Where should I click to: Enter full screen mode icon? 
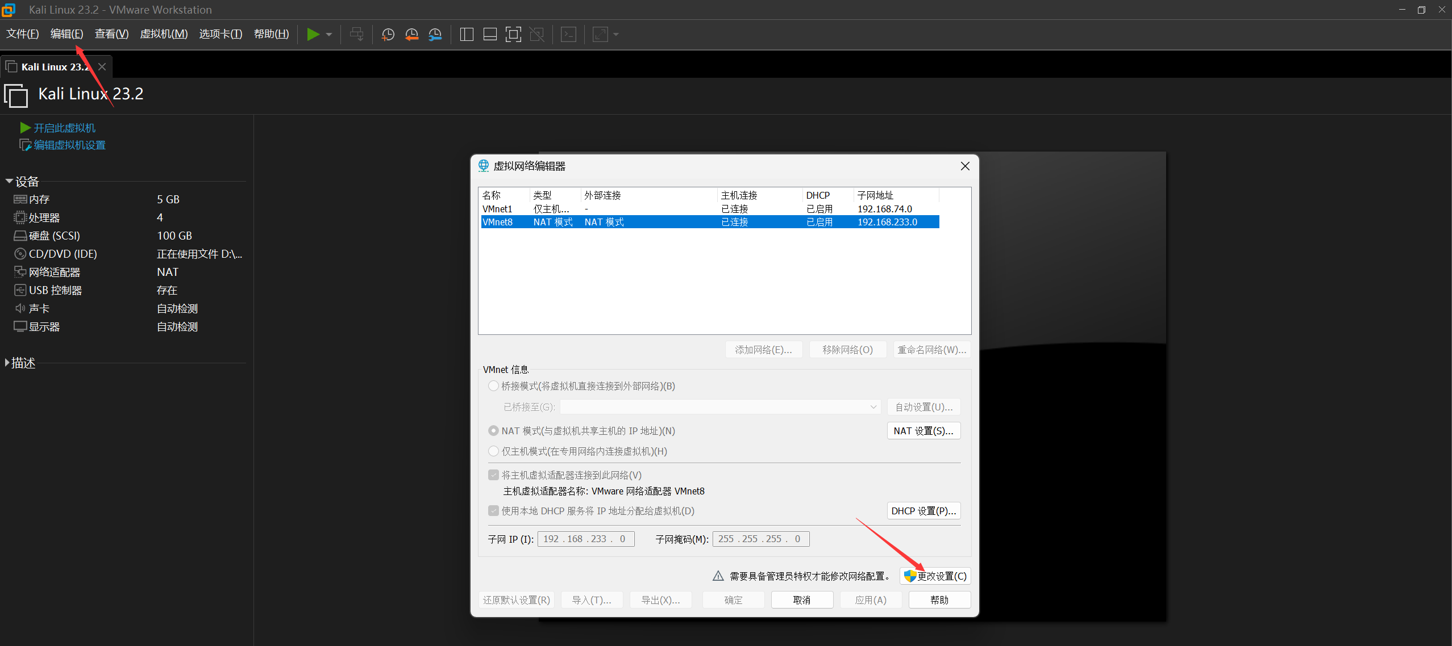[x=513, y=35]
